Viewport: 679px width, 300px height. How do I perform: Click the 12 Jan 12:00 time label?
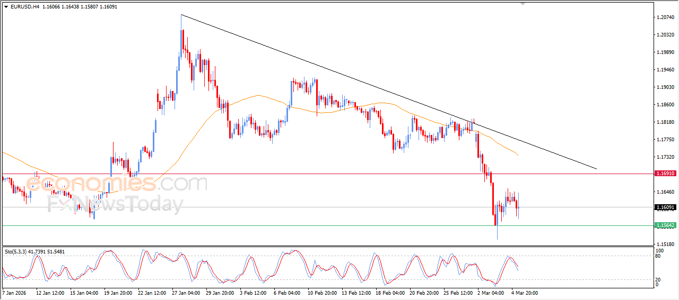[50, 293]
